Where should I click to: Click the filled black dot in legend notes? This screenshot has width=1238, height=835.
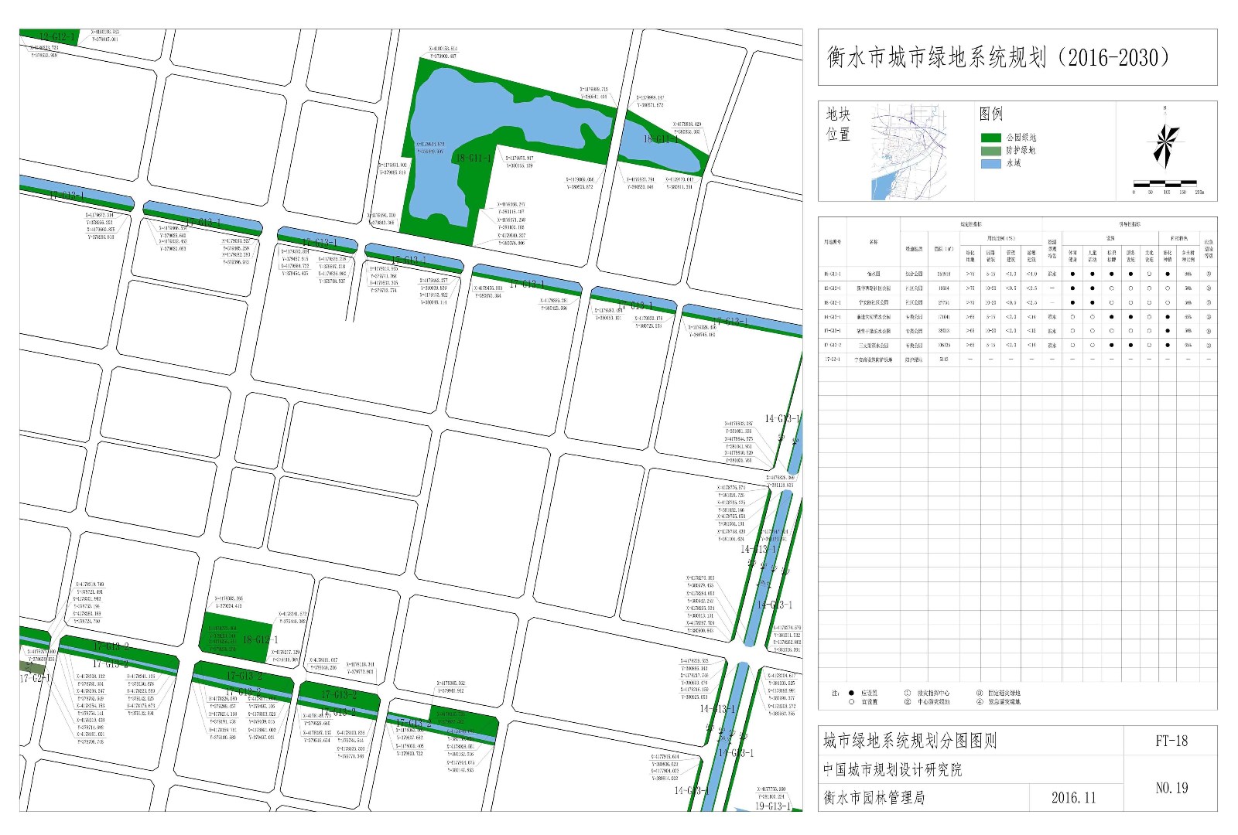tap(851, 694)
